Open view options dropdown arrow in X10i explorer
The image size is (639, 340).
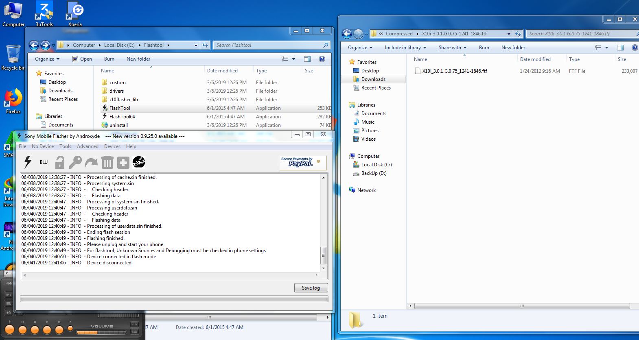point(606,48)
